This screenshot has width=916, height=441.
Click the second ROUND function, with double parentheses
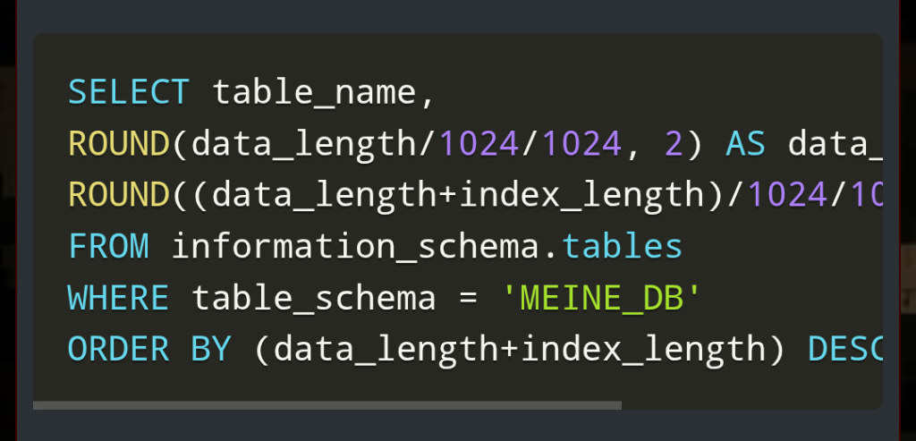pos(119,194)
